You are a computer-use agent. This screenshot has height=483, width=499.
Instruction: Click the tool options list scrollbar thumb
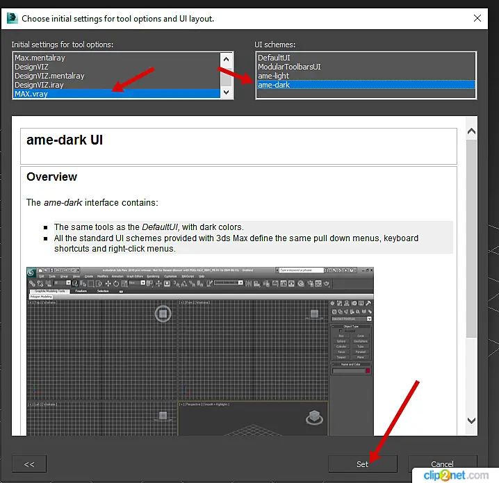coord(227,76)
